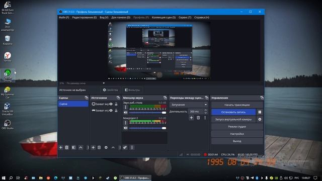Select the Oracle VM VirtualBox desktop icon

click(x=8, y=109)
